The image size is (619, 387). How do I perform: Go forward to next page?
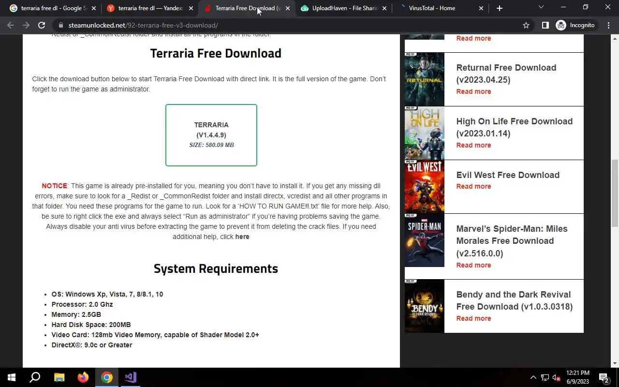[26, 25]
